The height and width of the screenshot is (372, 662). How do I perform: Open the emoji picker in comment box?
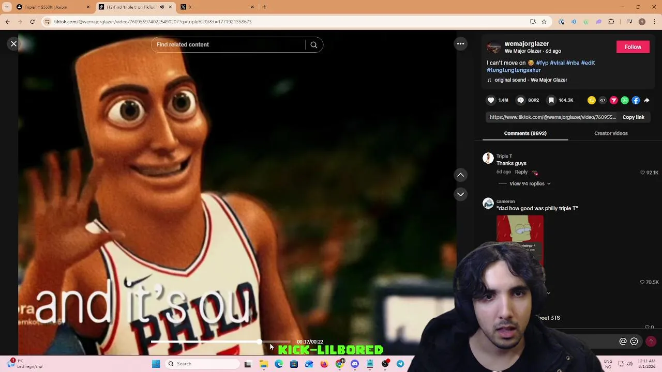634,342
